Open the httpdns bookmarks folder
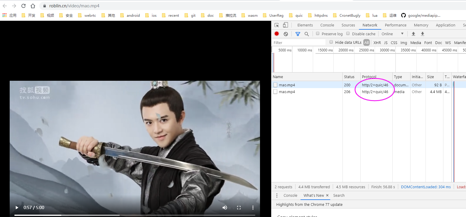466x217 pixels. [318, 15]
